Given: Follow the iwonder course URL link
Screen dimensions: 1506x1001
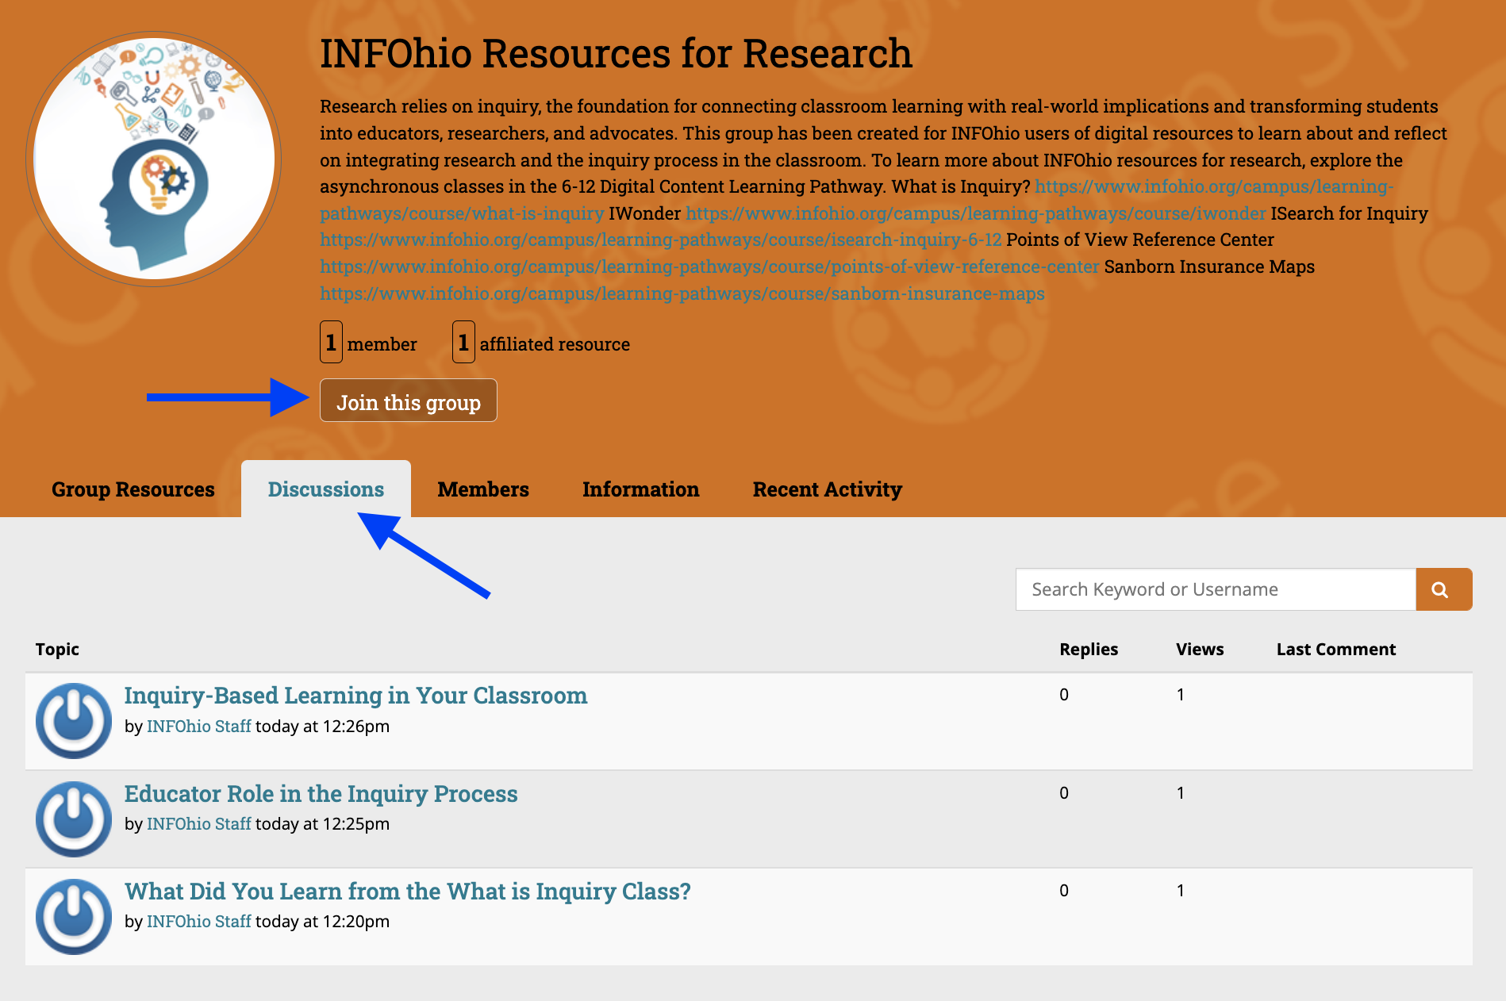Looking at the screenshot, I should pos(976,213).
